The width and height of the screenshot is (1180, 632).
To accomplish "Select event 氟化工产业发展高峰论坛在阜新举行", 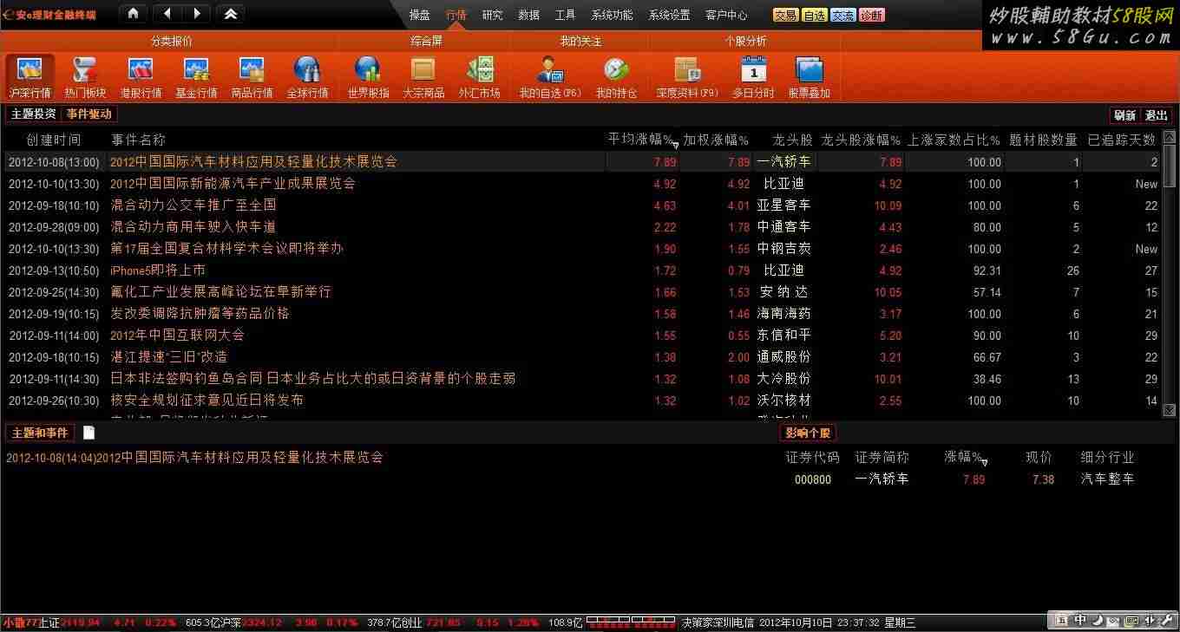I will (x=220, y=291).
